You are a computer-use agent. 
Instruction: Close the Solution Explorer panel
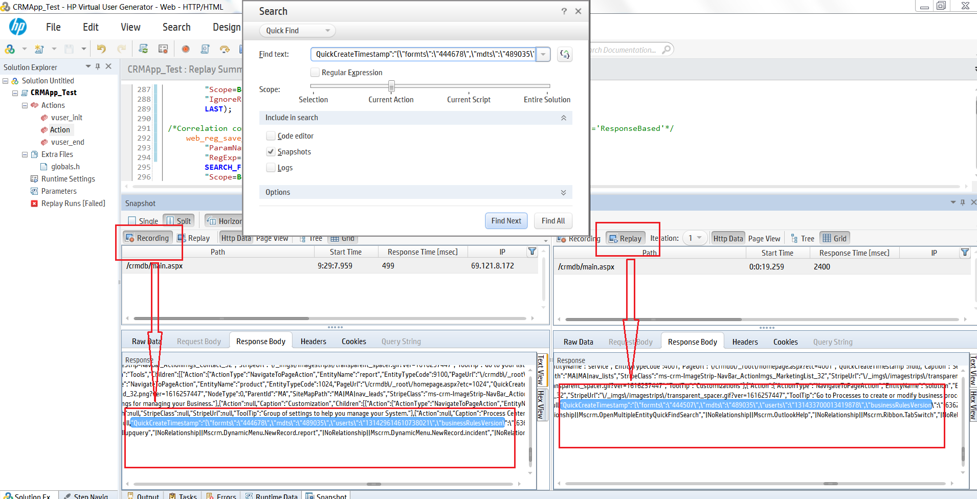click(x=108, y=66)
